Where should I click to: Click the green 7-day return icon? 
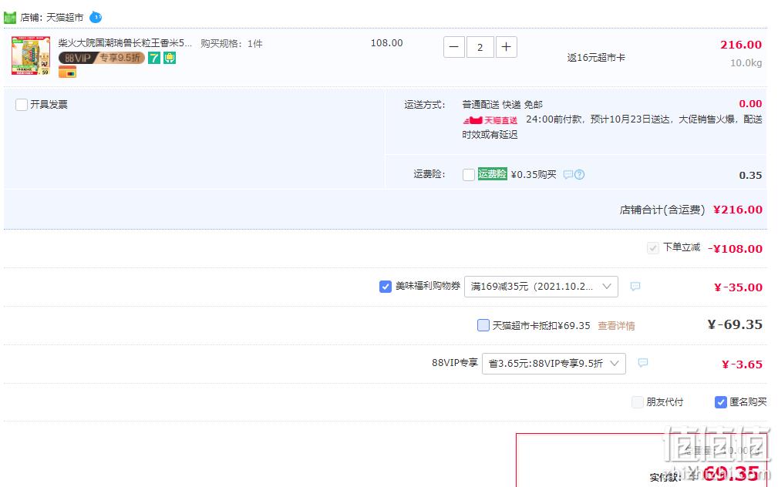click(154, 58)
